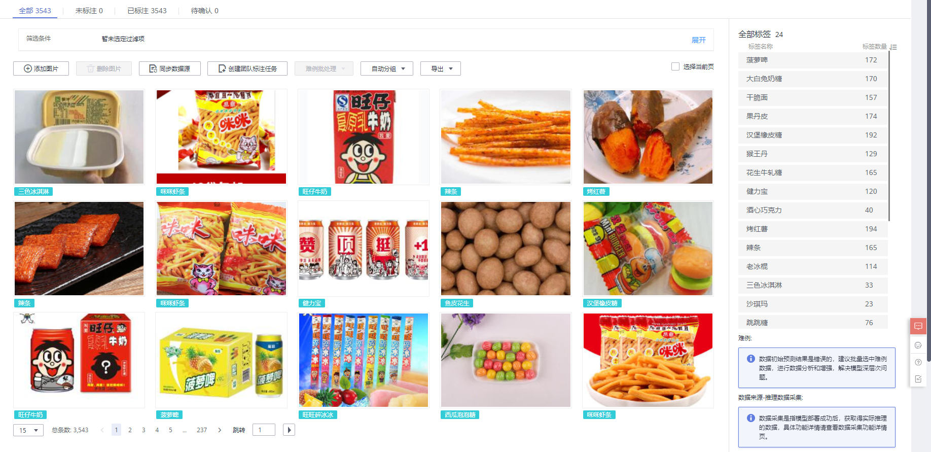Go to page 3 in pagination
The width and height of the screenshot is (931, 452).
144,430
